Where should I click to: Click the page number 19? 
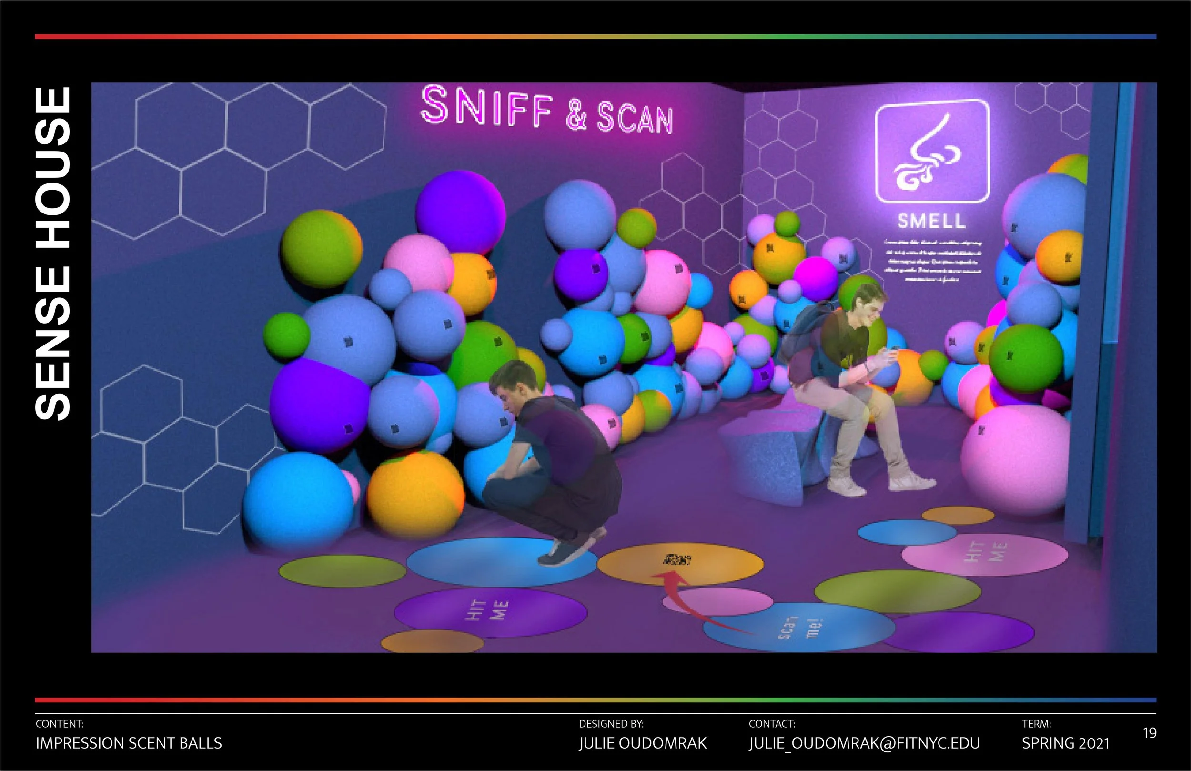[x=1150, y=733]
